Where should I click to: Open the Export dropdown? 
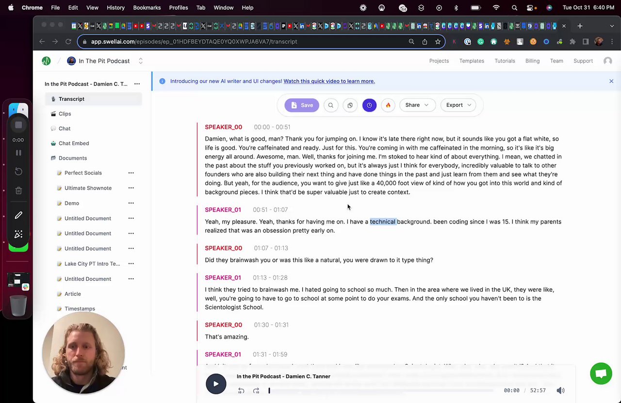tap(458, 105)
